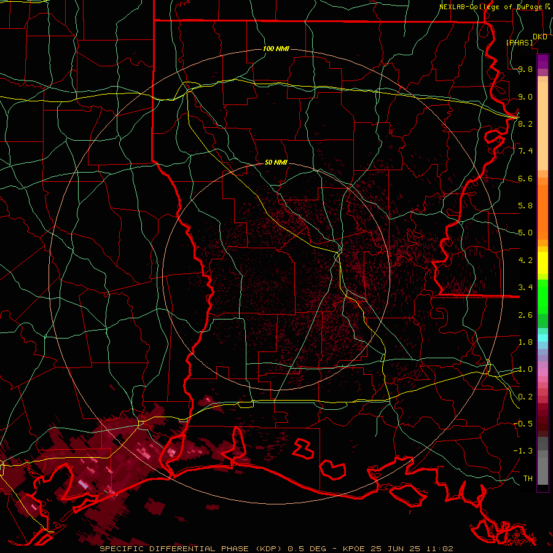
Task: Select the 5.0 legend value
Action: (525, 233)
